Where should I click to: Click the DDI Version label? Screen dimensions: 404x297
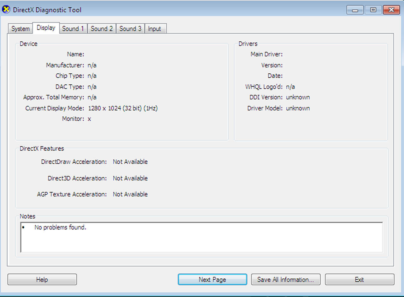pos(266,97)
